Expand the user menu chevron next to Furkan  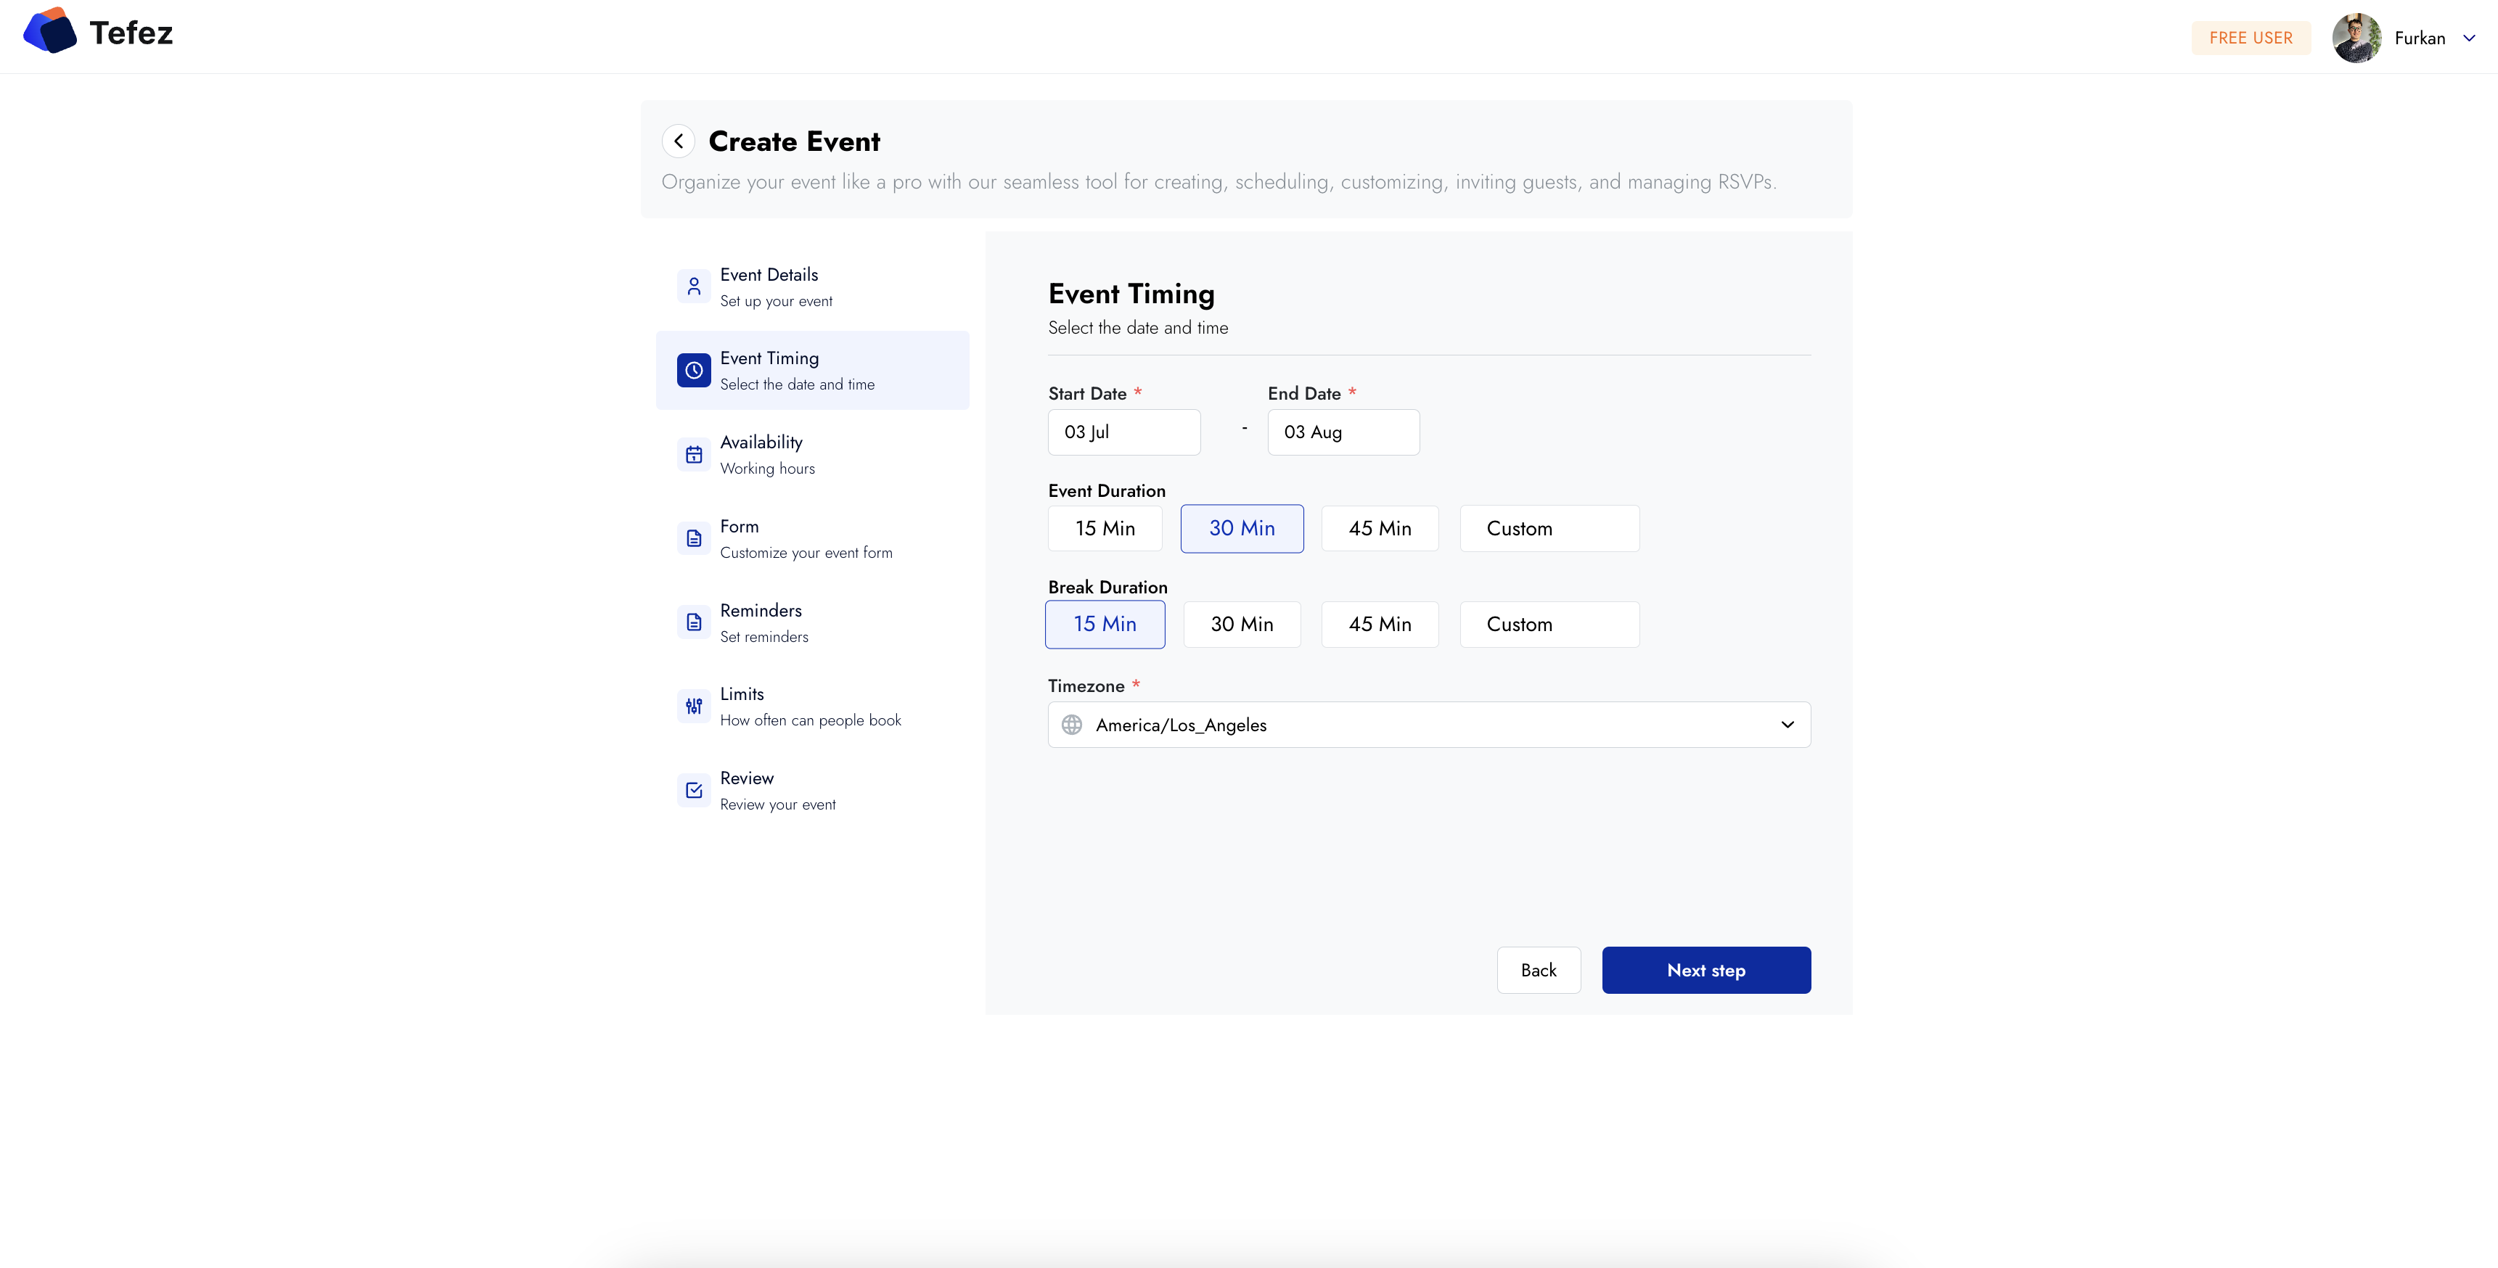point(2469,38)
